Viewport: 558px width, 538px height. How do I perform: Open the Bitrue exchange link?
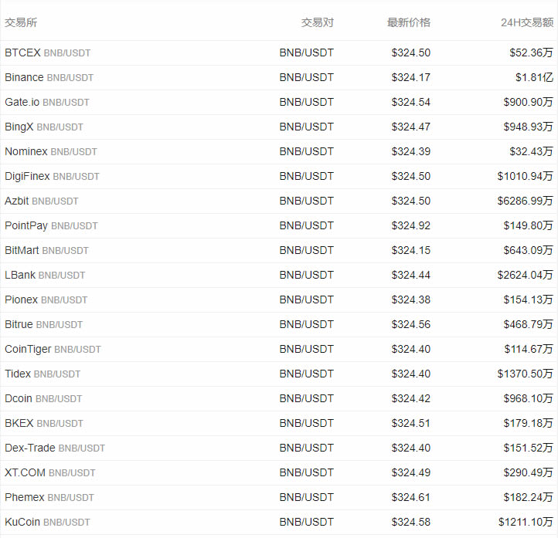click(19, 324)
